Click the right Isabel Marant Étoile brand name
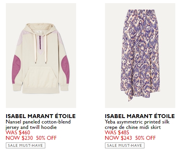This screenshot has height=153, width=178. click(x=140, y=116)
